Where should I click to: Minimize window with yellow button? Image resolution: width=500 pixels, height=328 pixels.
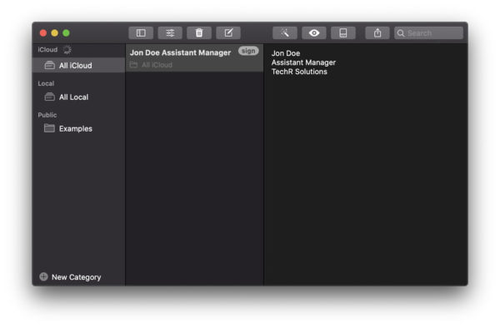coord(54,32)
